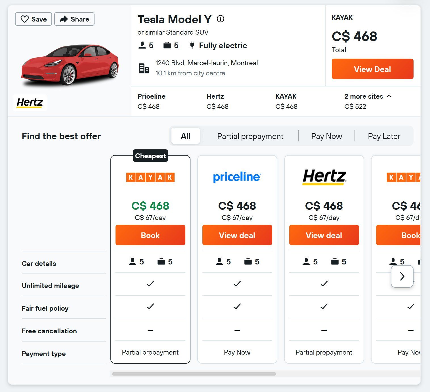Click the info icon beside Tesla Model Y
430x392 pixels.
221,19
